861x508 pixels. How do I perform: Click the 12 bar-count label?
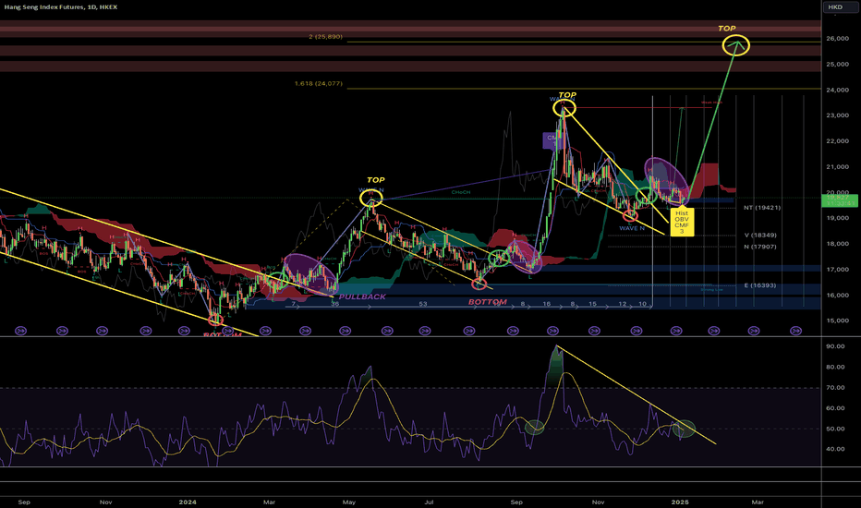click(x=622, y=304)
